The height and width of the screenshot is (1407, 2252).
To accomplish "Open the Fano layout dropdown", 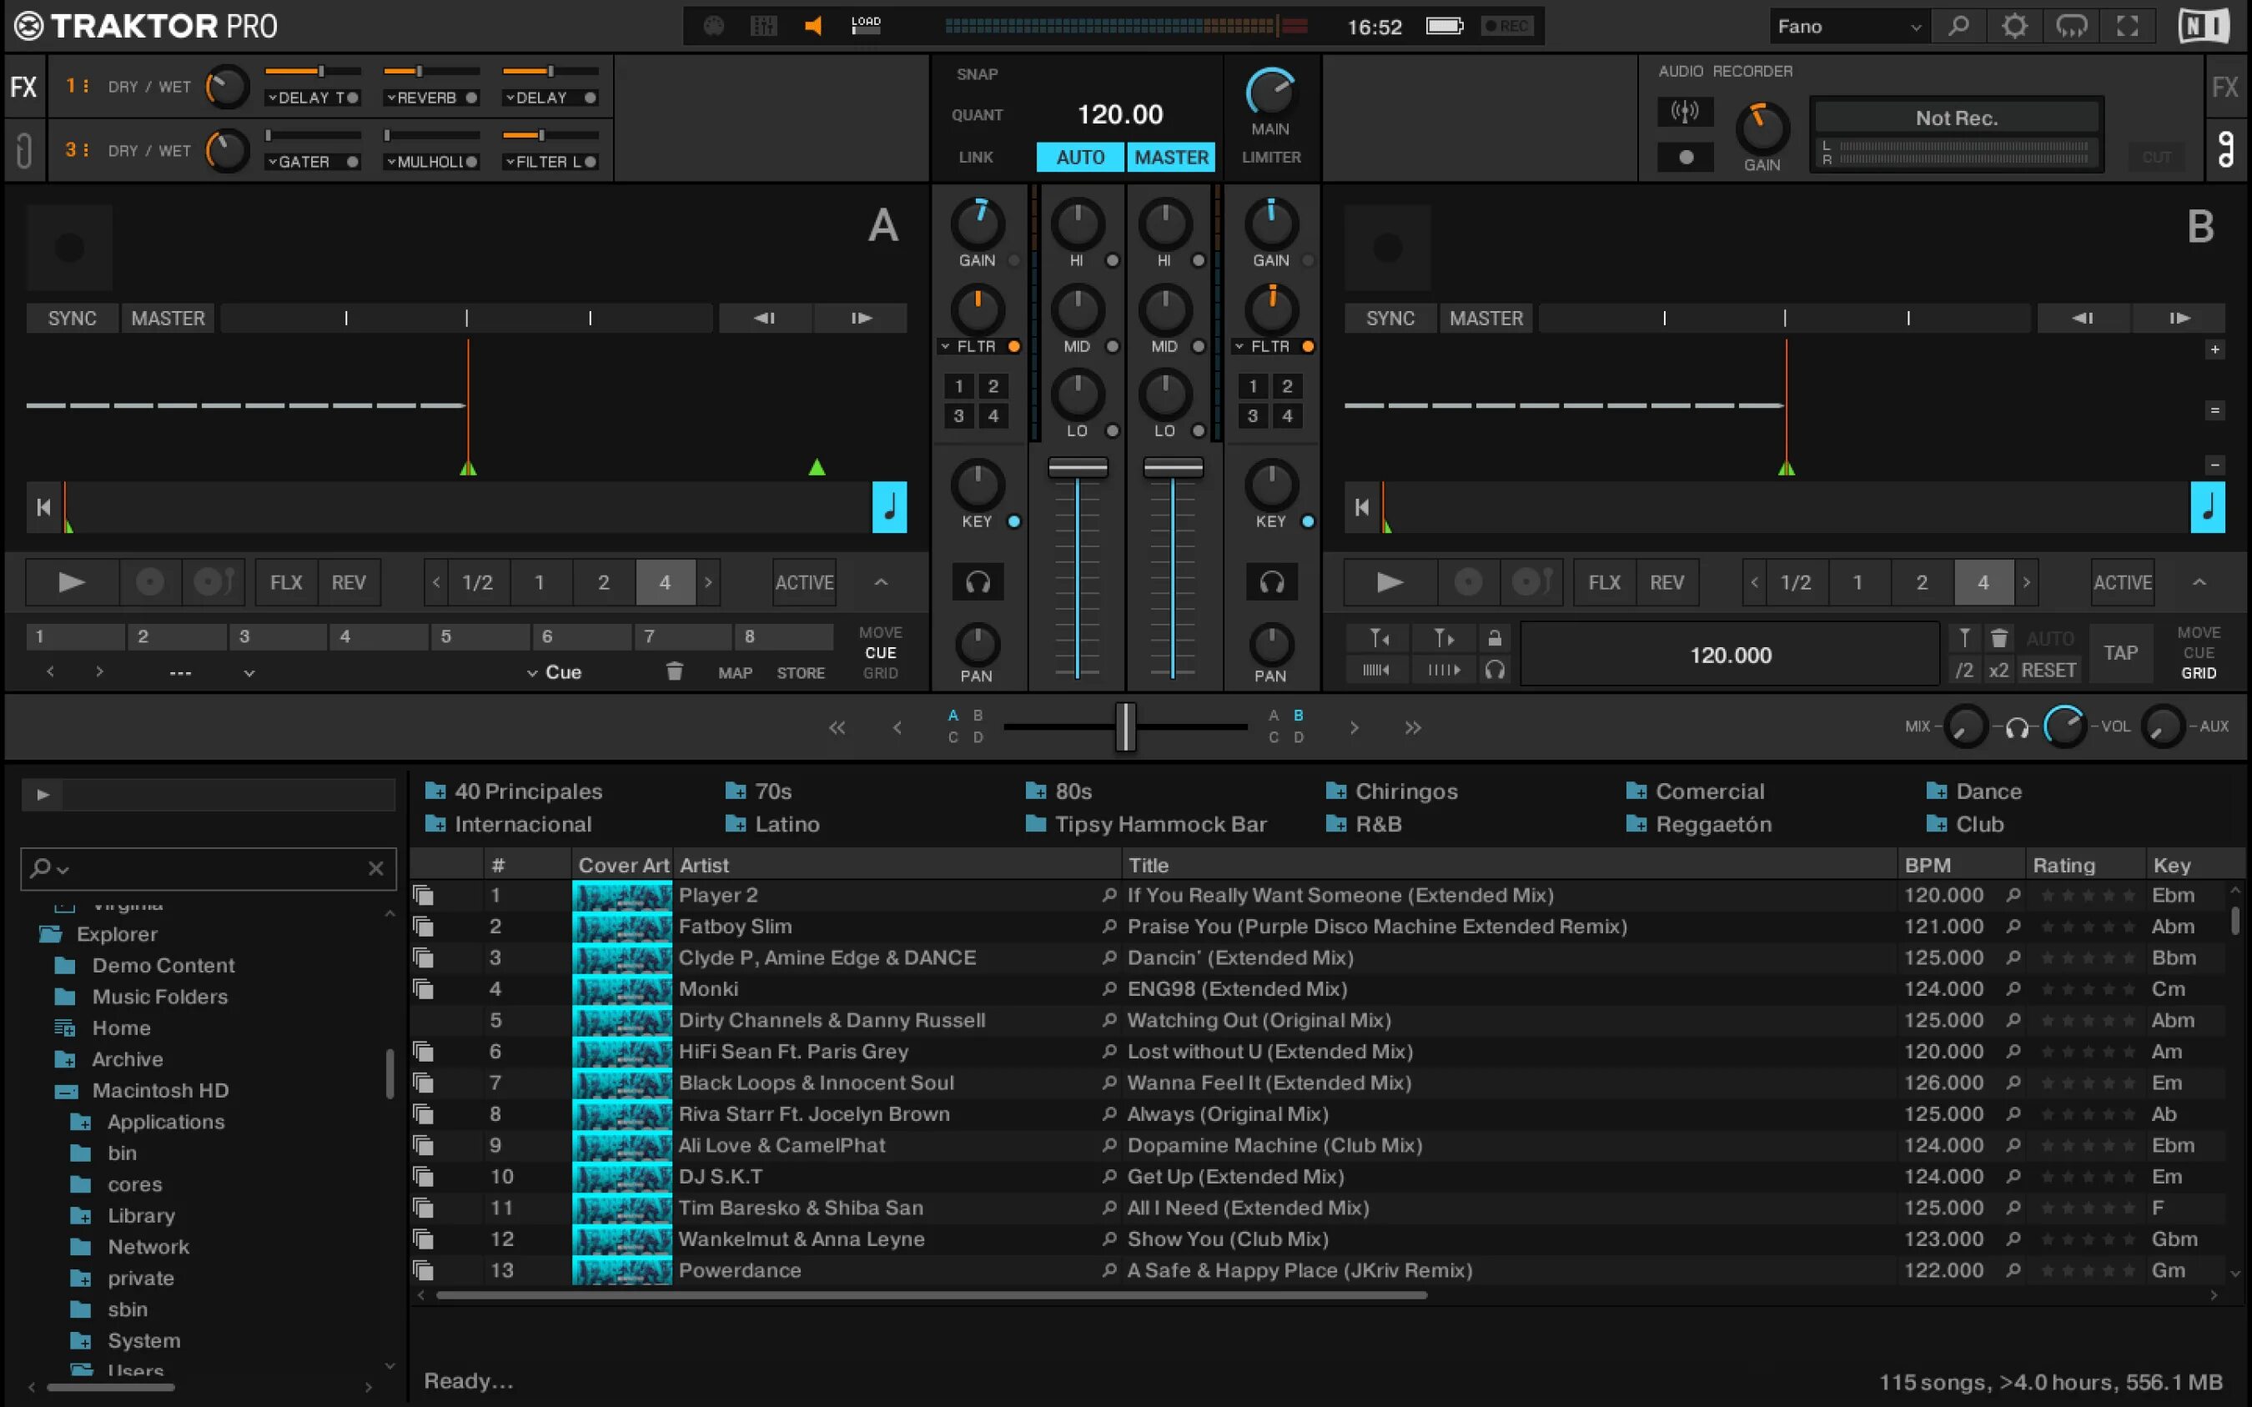I will [1847, 26].
